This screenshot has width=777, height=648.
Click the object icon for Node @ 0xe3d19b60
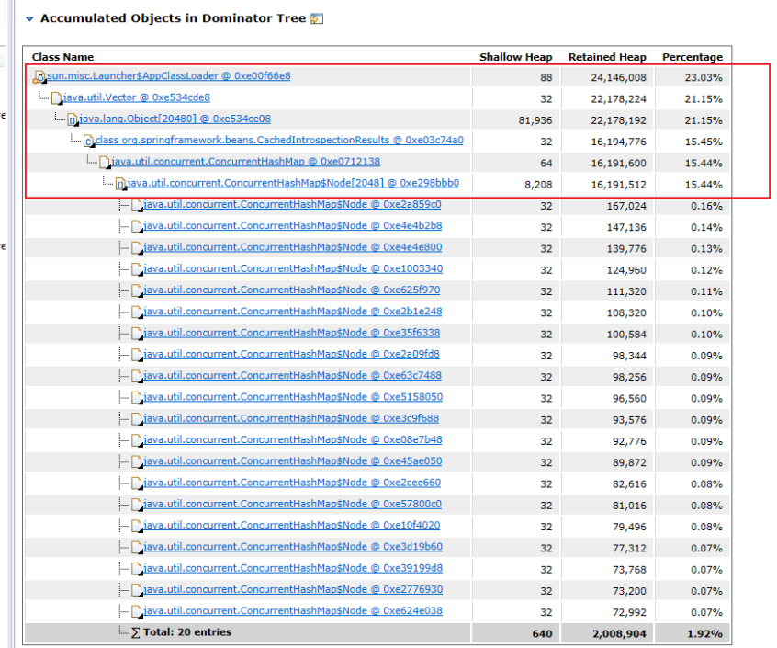point(137,548)
